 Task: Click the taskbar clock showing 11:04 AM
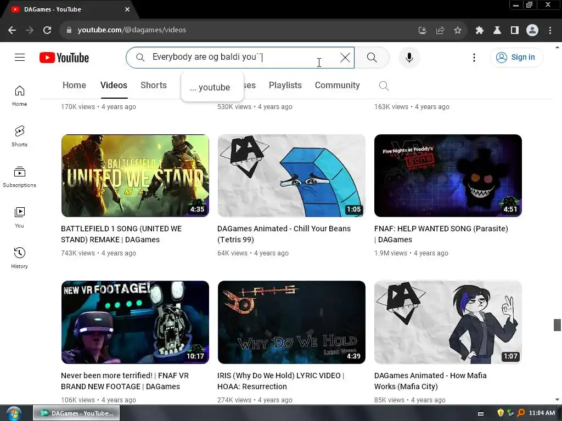click(x=542, y=413)
